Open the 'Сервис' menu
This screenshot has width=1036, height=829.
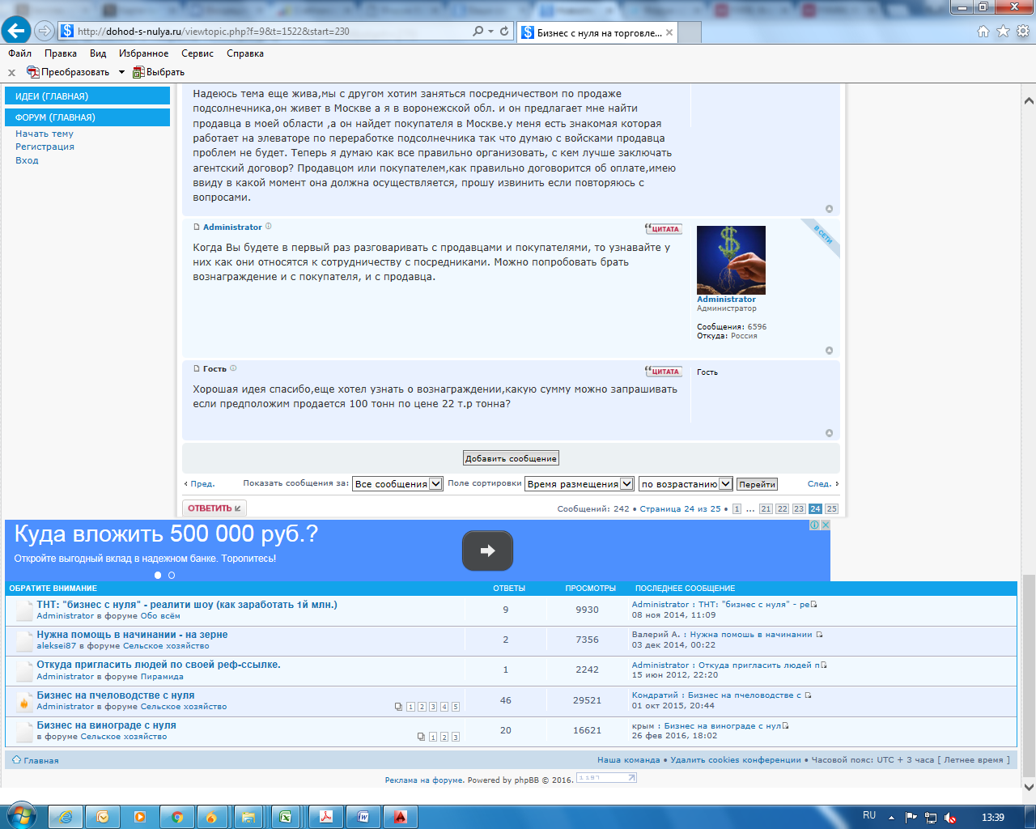(197, 53)
